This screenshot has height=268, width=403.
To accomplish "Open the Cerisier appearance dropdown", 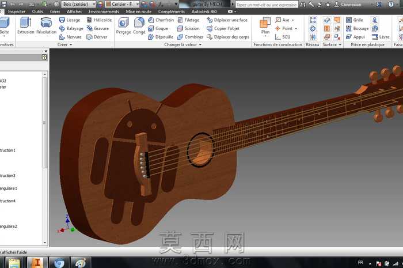I will click(x=138, y=4).
